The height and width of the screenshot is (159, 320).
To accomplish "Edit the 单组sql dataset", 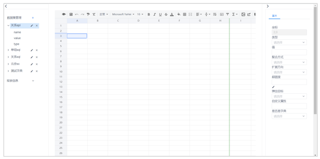I will point(32,50).
